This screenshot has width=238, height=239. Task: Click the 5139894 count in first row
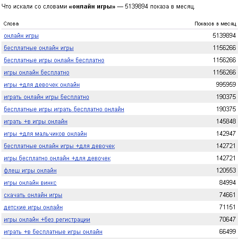(x=224, y=35)
